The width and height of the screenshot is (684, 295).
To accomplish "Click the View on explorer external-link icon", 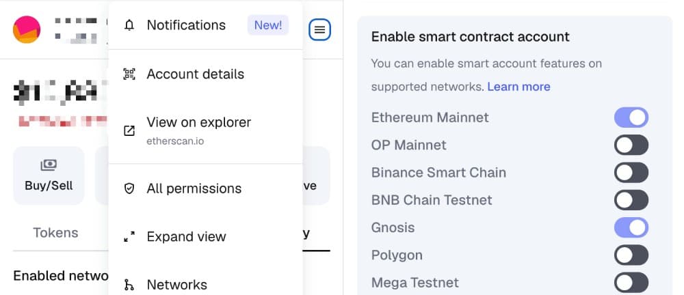I will (x=129, y=130).
